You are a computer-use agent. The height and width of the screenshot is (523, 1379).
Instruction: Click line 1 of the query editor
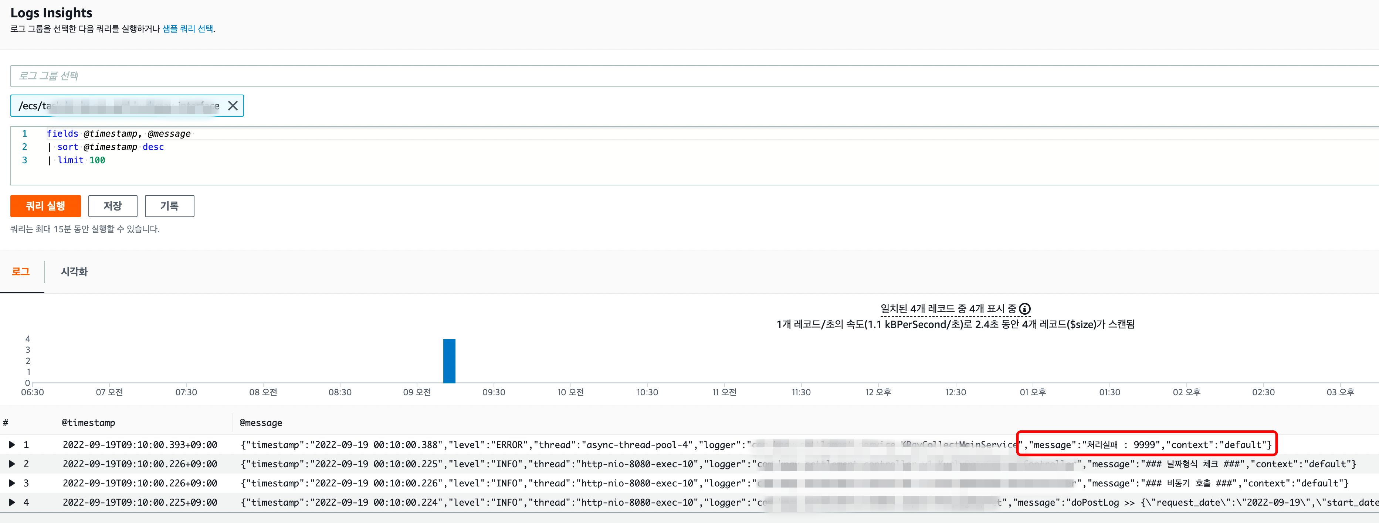click(x=119, y=134)
